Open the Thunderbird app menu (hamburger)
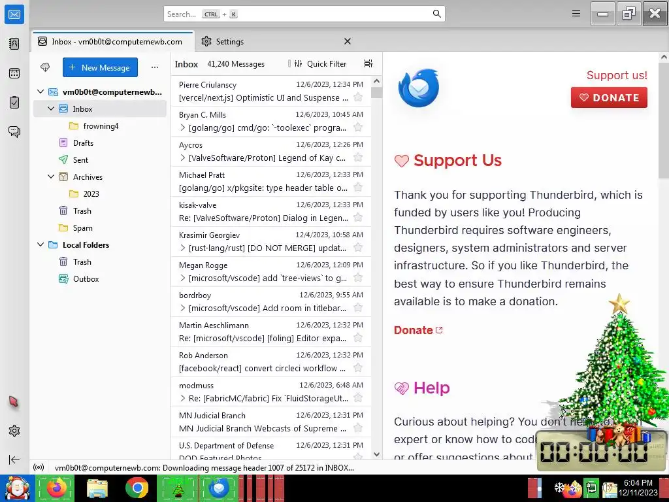This screenshot has height=502, width=669. [576, 14]
